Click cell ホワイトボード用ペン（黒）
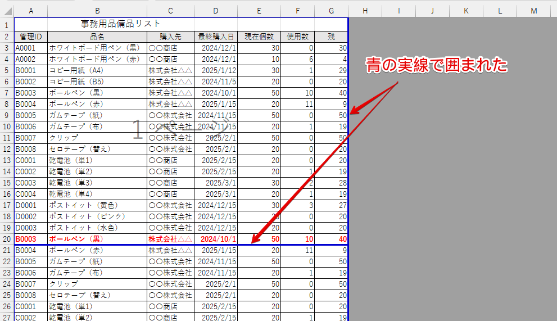 (x=97, y=48)
